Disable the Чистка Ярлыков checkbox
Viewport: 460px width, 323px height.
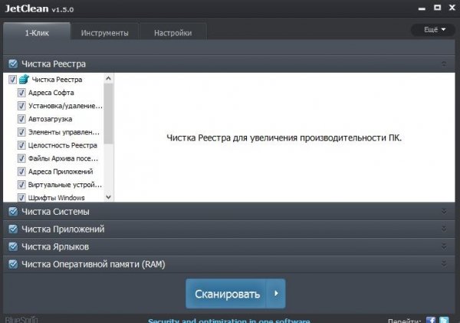(13, 246)
